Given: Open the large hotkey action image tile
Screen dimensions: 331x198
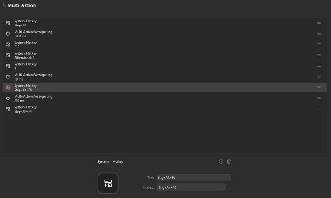Looking at the screenshot, I should [x=108, y=183].
